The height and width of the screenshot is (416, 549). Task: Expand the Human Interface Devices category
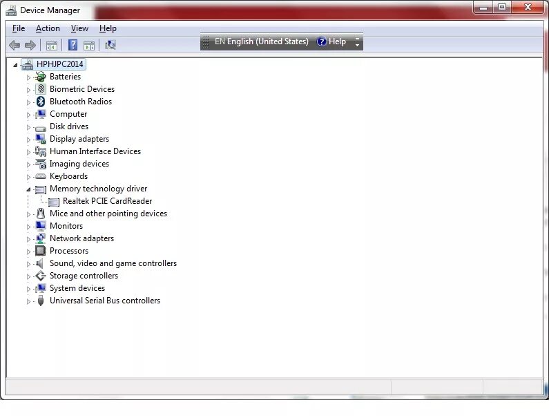tap(29, 152)
